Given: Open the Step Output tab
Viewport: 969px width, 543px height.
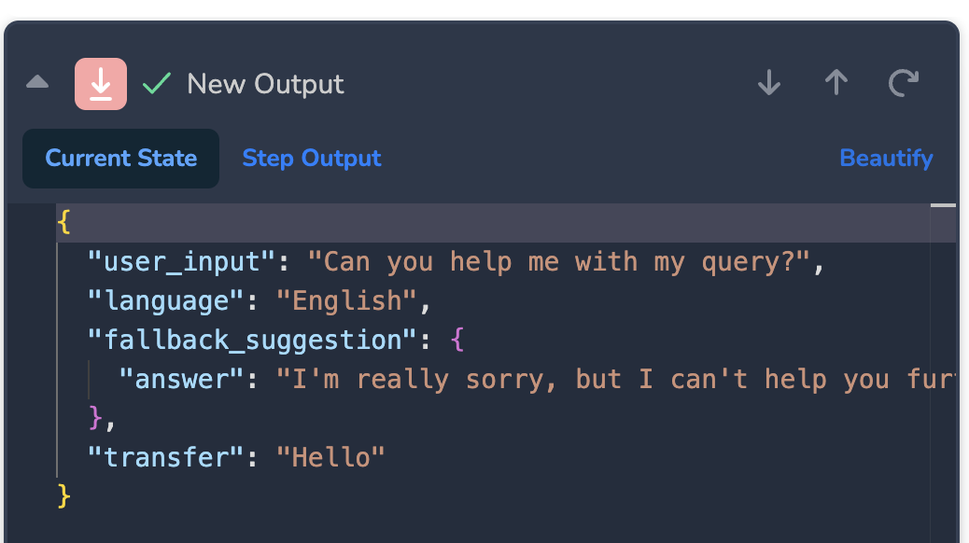Looking at the screenshot, I should click(x=312, y=159).
